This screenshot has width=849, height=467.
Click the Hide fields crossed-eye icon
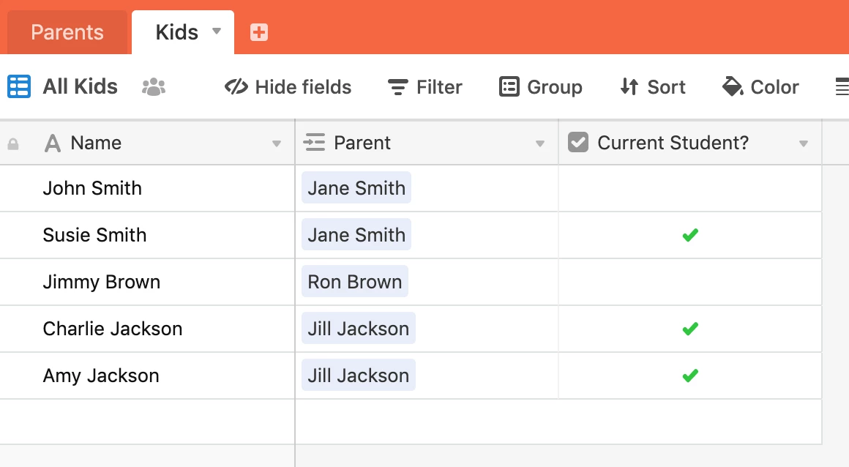[x=236, y=87]
